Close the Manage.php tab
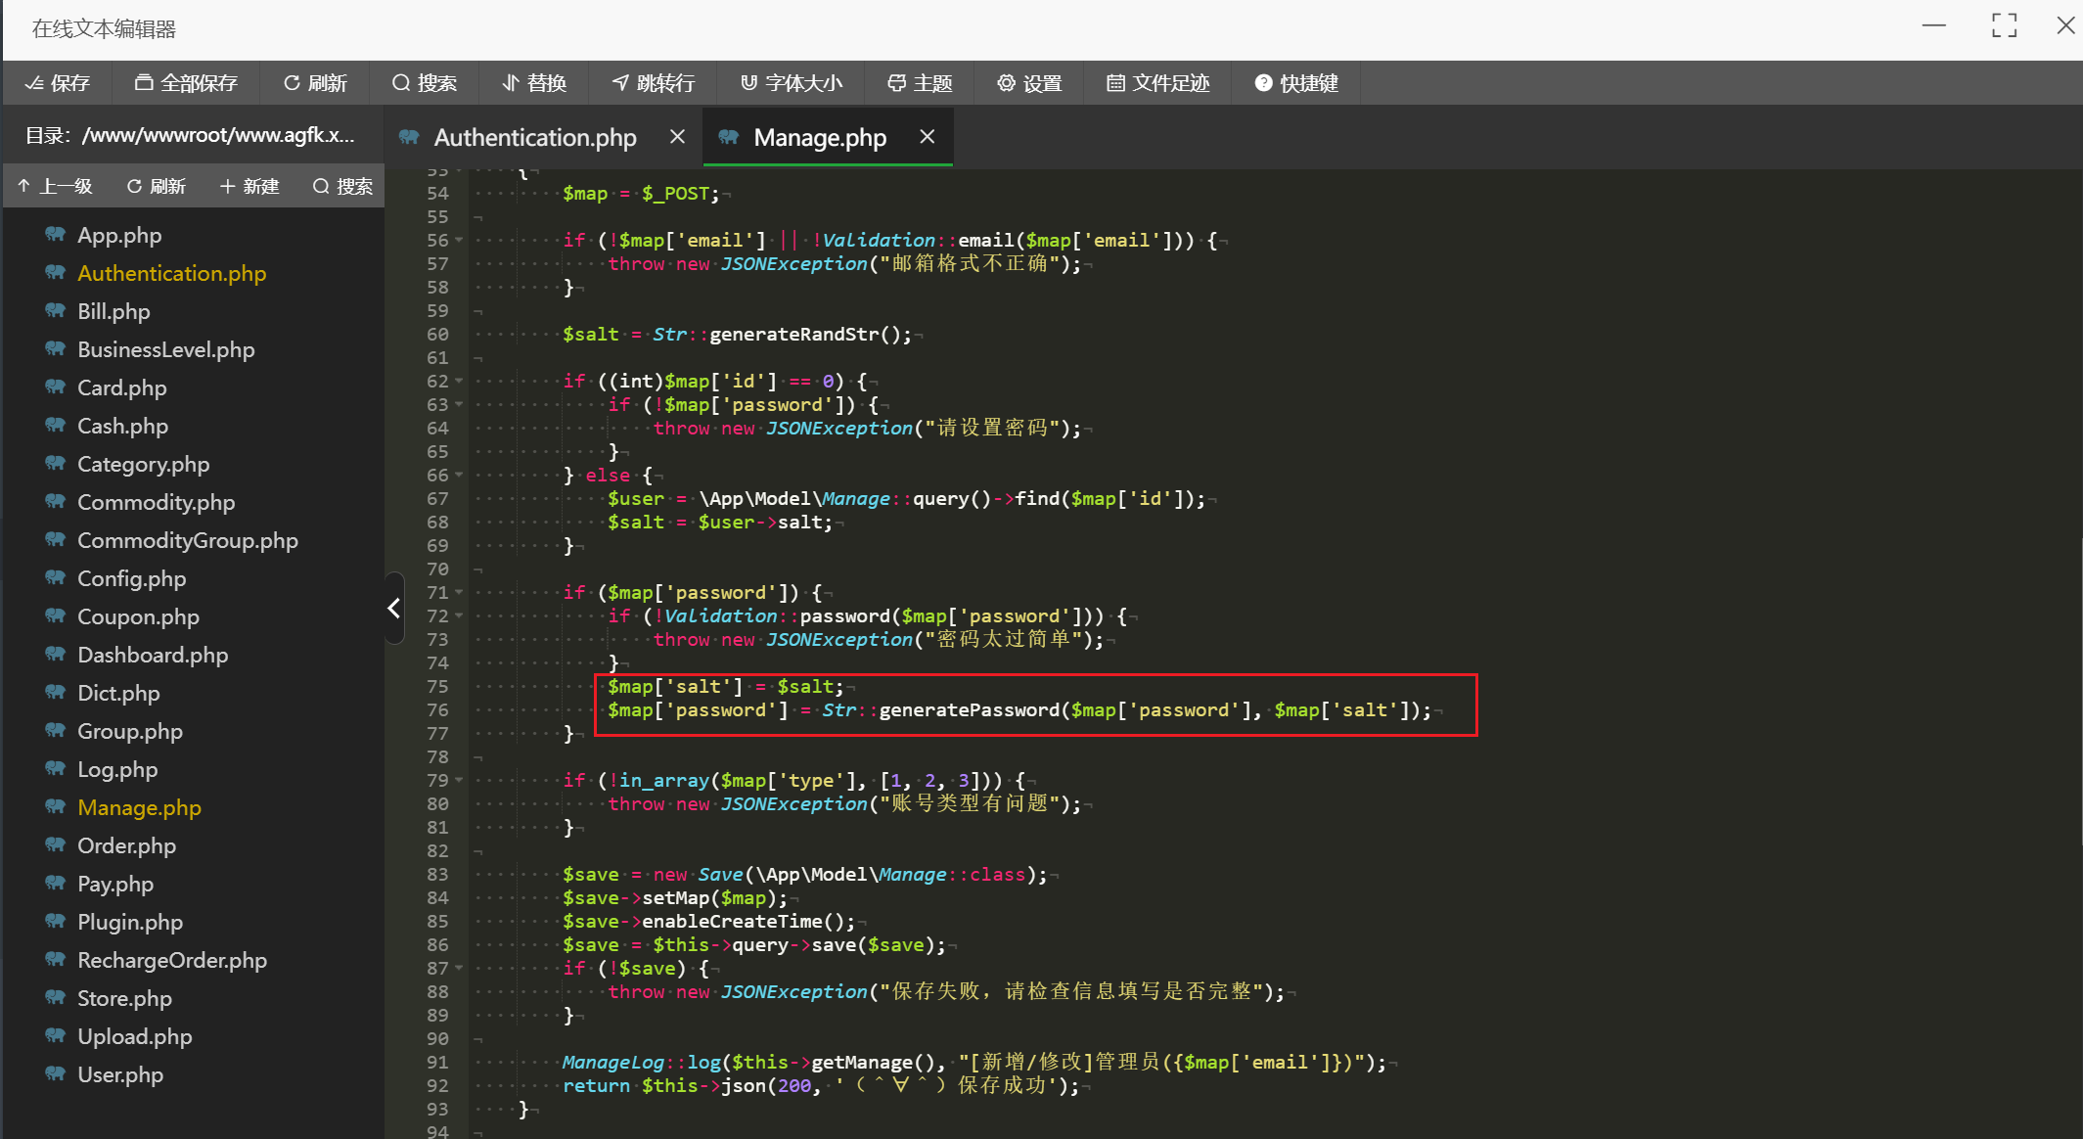Screen dimensions: 2083x1139 [928, 137]
